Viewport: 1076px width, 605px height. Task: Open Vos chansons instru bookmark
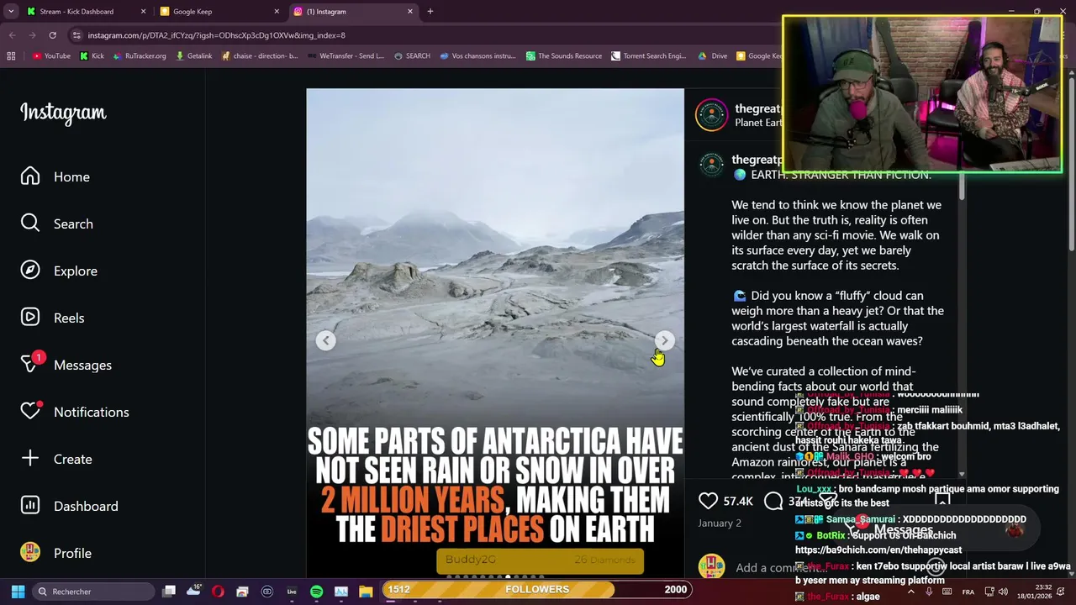(478, 56)
